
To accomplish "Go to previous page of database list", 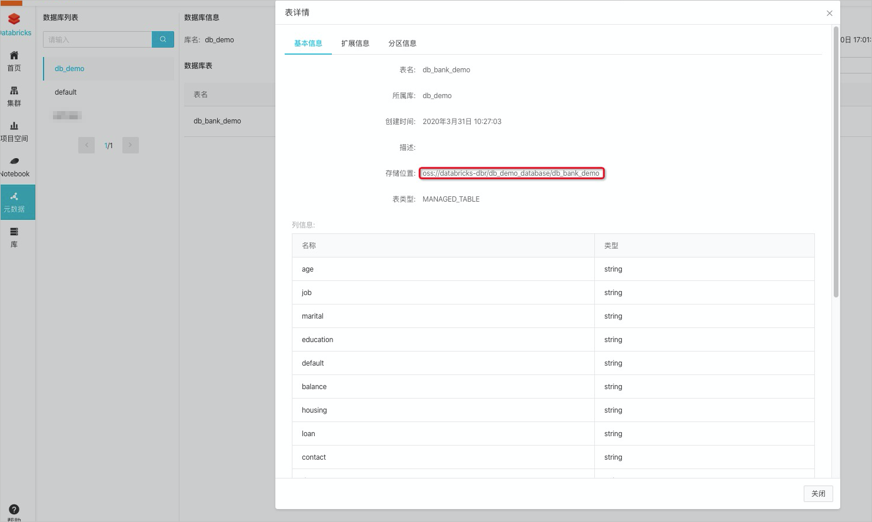I will [x=86, y=145].
